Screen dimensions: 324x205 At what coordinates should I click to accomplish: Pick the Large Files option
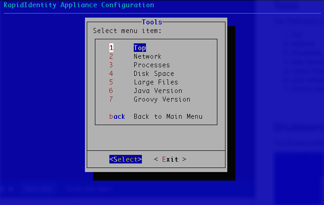click(156, 82)
